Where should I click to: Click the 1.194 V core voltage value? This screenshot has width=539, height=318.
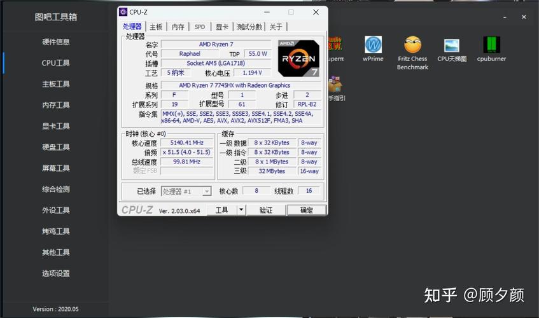point(252,73)
